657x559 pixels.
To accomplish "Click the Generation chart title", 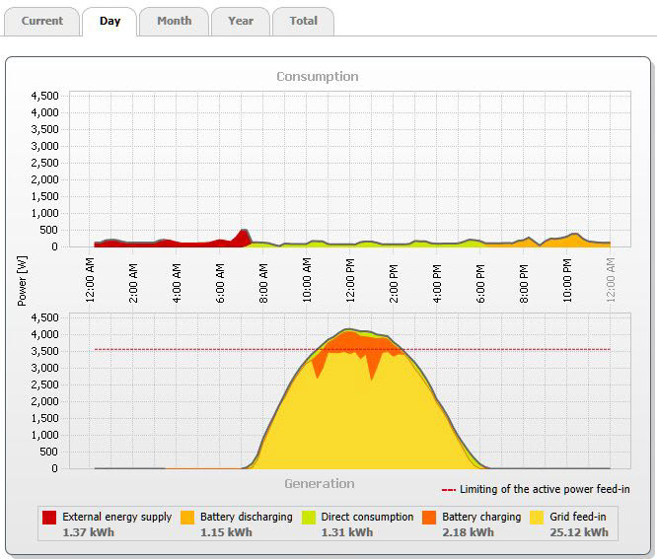I will coord(319,483).
